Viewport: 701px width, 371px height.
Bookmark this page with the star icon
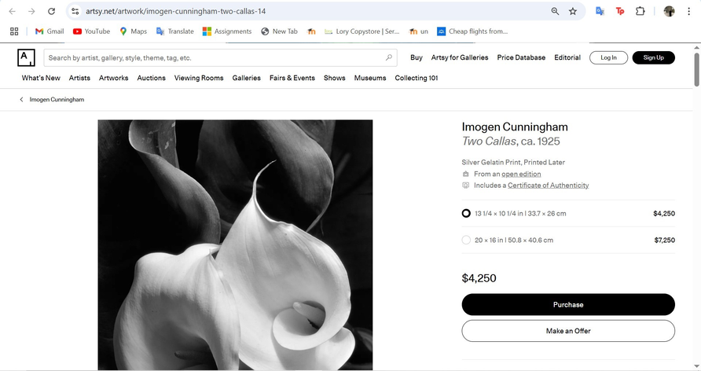(x=573, y=12)
